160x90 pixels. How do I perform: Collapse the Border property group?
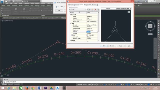pos(70,40)
